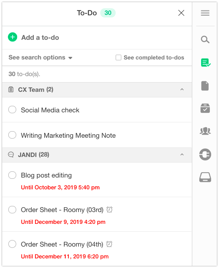Open the hamburger menu icon

tap(205, 13)
